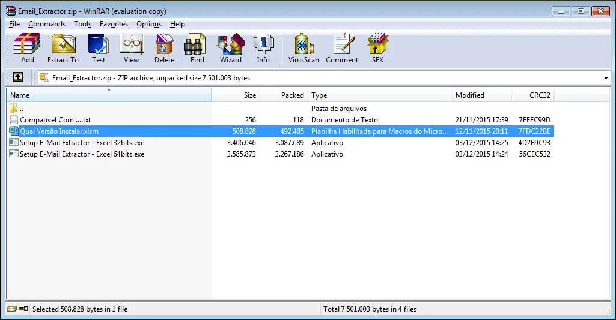Open the Find binoculars tool
The height and width of the screenshot is (320, 616).
coord(197,49)
